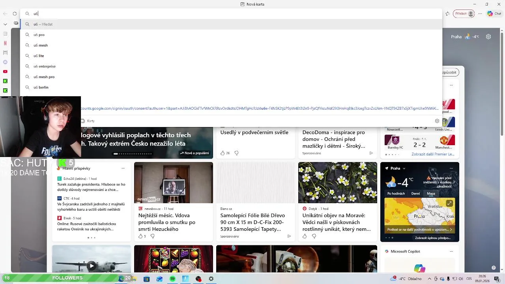Click the address bar input showing 'u6'
The image size is (505, 284).
231,13
